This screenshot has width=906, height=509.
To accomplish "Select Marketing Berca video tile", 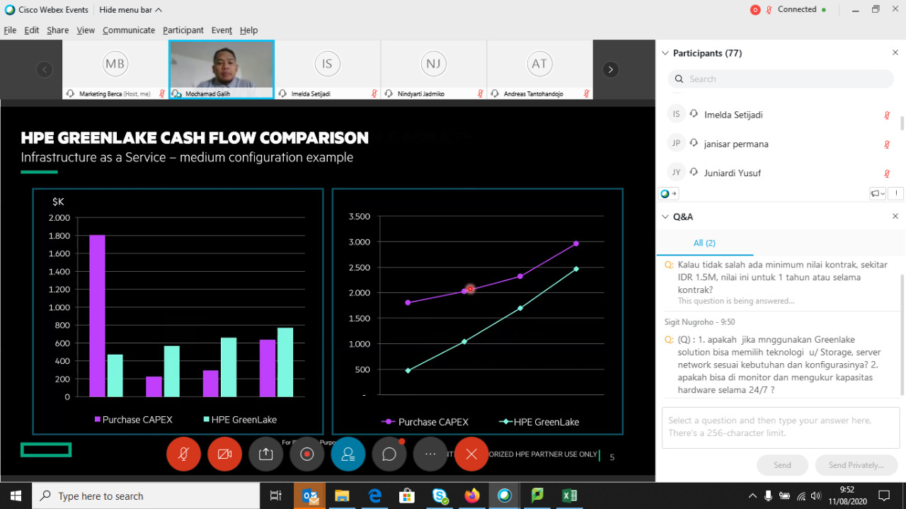I will coord(115,69).
